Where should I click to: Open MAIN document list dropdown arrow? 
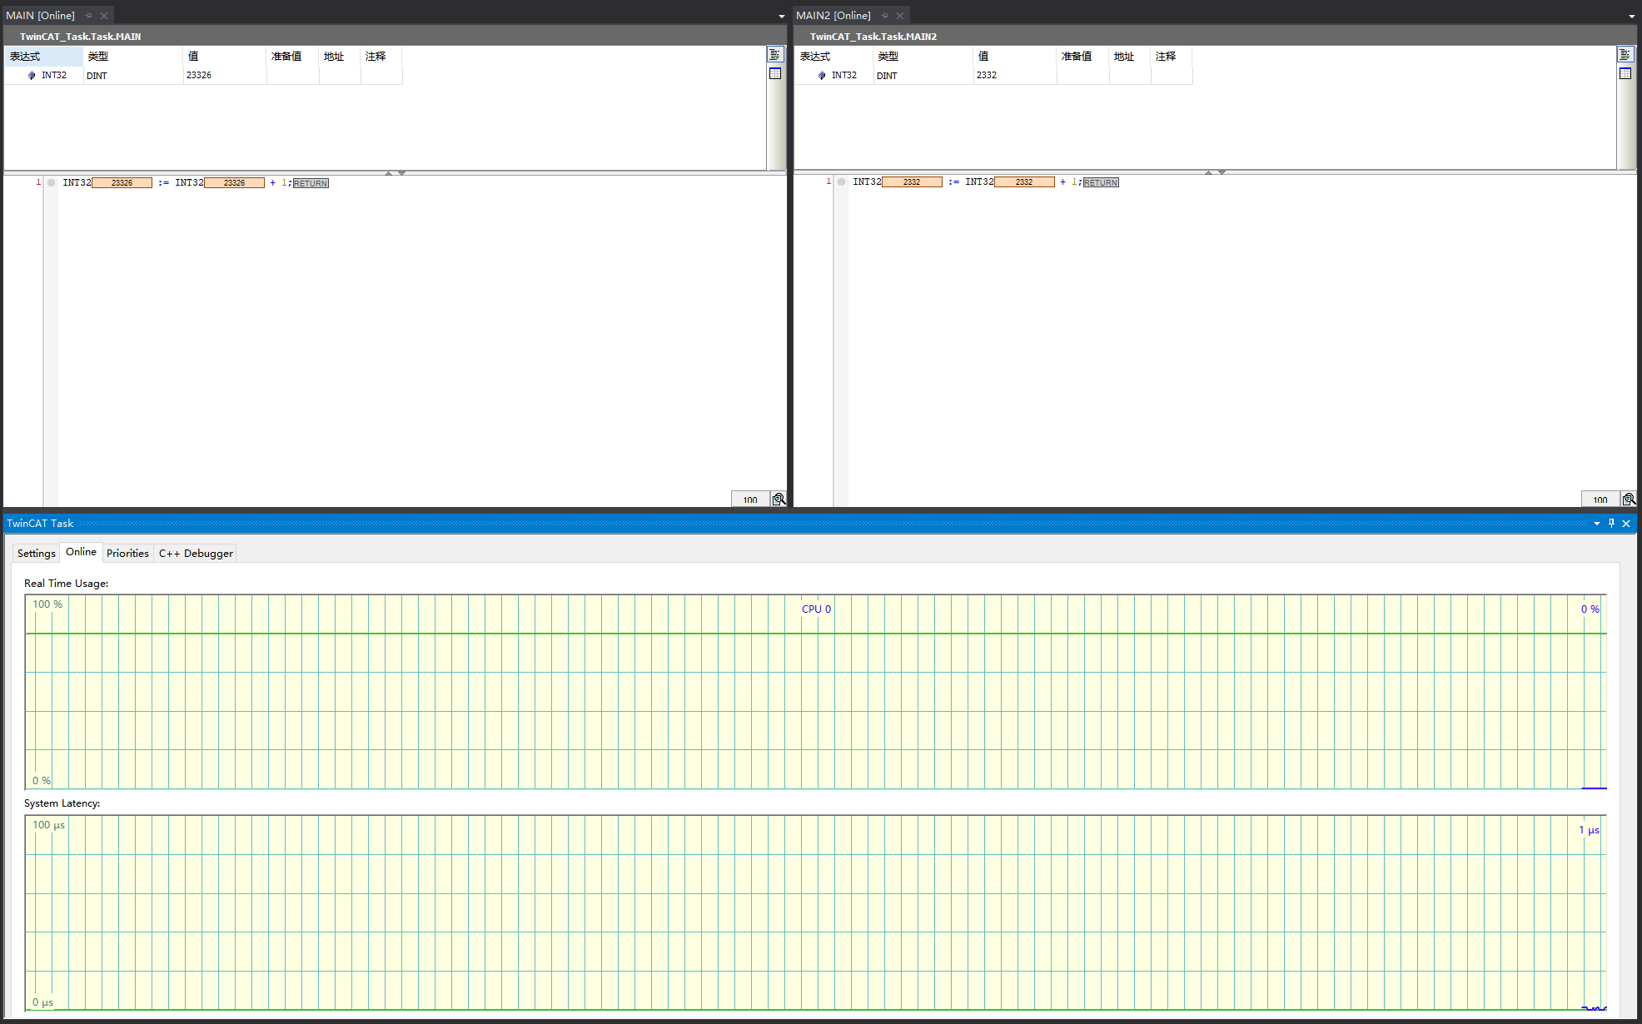(781, 17)
